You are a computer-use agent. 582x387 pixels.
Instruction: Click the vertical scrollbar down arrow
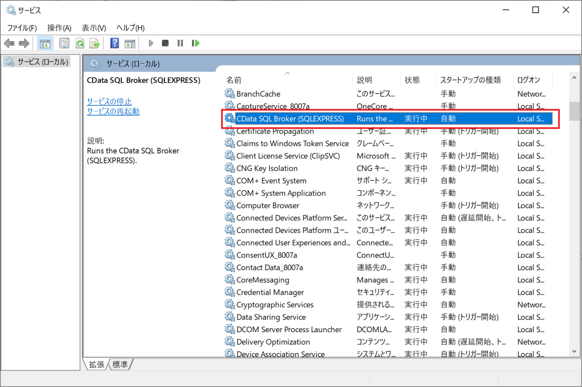pyautogui.click(x=575, y=352)
